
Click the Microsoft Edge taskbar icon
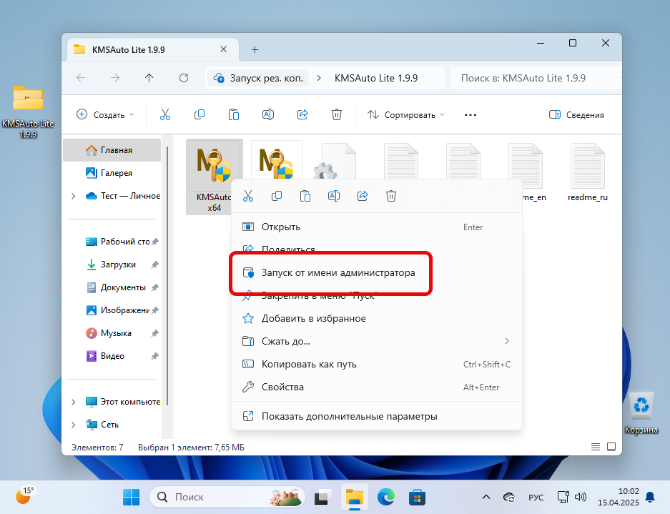385,496
